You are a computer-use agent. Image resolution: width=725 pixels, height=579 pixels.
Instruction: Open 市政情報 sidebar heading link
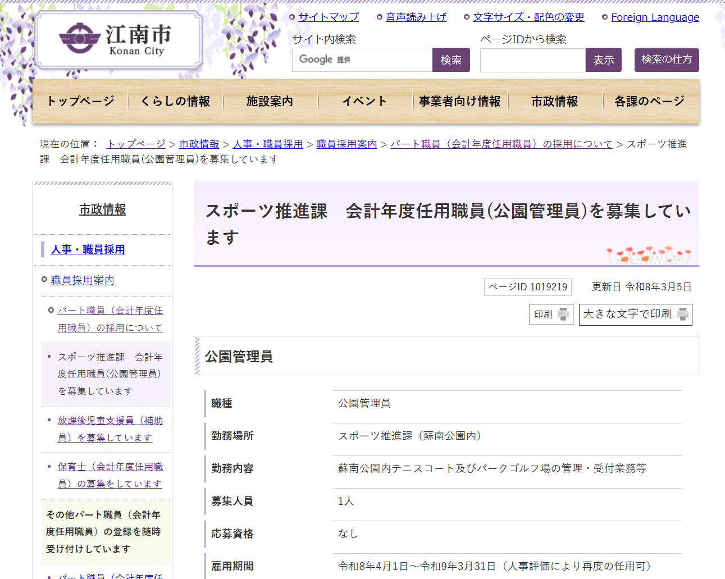[102, 209]
